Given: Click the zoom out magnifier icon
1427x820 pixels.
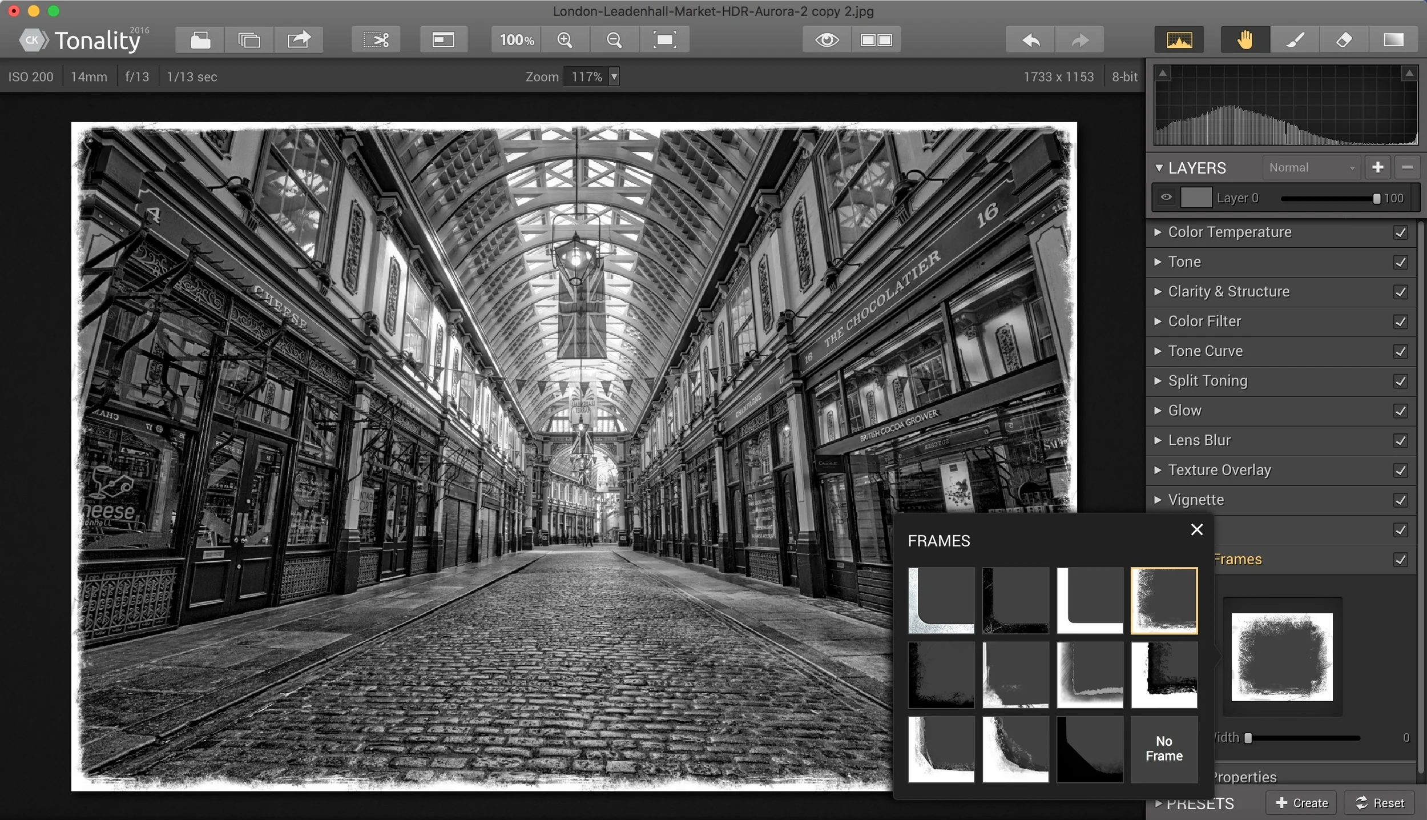Looking at the screenshot, I should [614, 40].
